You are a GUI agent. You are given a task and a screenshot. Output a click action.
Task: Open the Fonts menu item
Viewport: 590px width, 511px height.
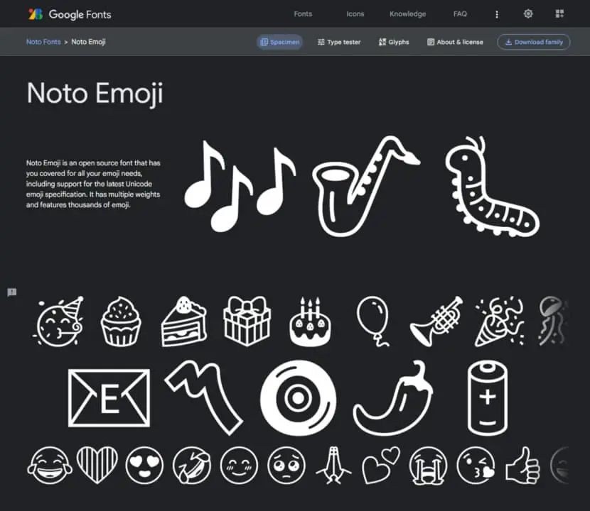pos(303,14)
